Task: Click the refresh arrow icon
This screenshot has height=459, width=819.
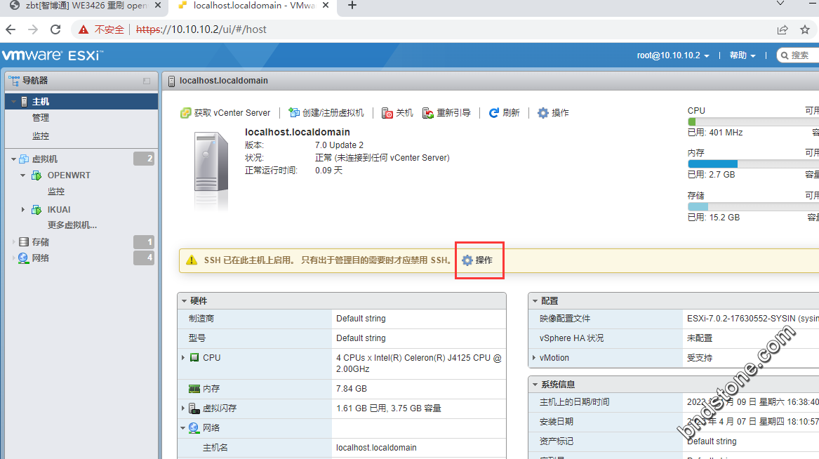Action: [493, 113]
